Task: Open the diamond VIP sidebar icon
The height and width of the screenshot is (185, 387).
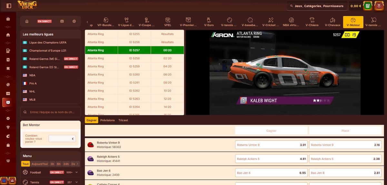Action: 8,161
